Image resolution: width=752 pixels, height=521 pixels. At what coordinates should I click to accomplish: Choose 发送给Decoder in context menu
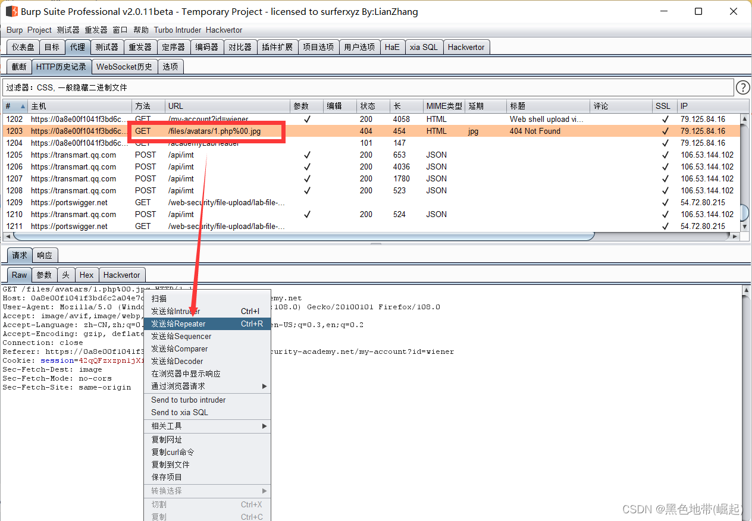207,362
